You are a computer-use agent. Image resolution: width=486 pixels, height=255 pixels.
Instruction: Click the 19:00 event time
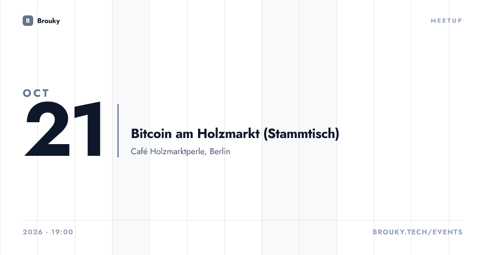point(62,232)
